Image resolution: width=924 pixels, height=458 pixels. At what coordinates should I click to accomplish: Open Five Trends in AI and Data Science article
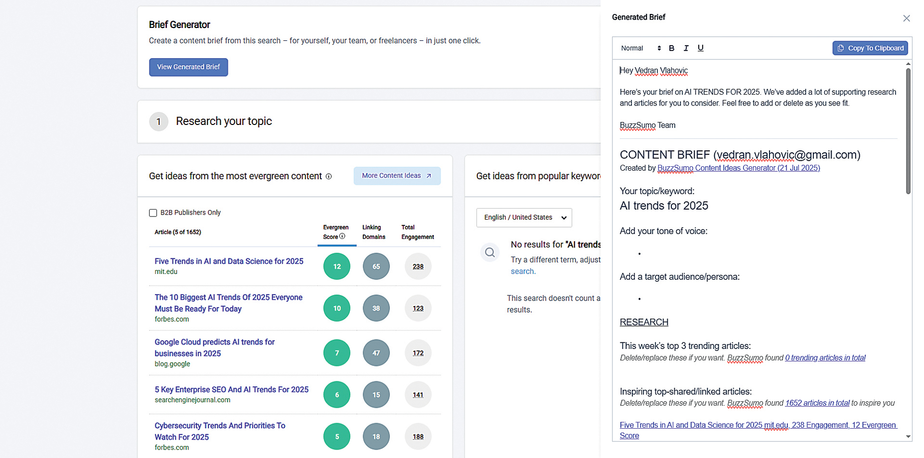pyautogui.click(x=229, y=261)
